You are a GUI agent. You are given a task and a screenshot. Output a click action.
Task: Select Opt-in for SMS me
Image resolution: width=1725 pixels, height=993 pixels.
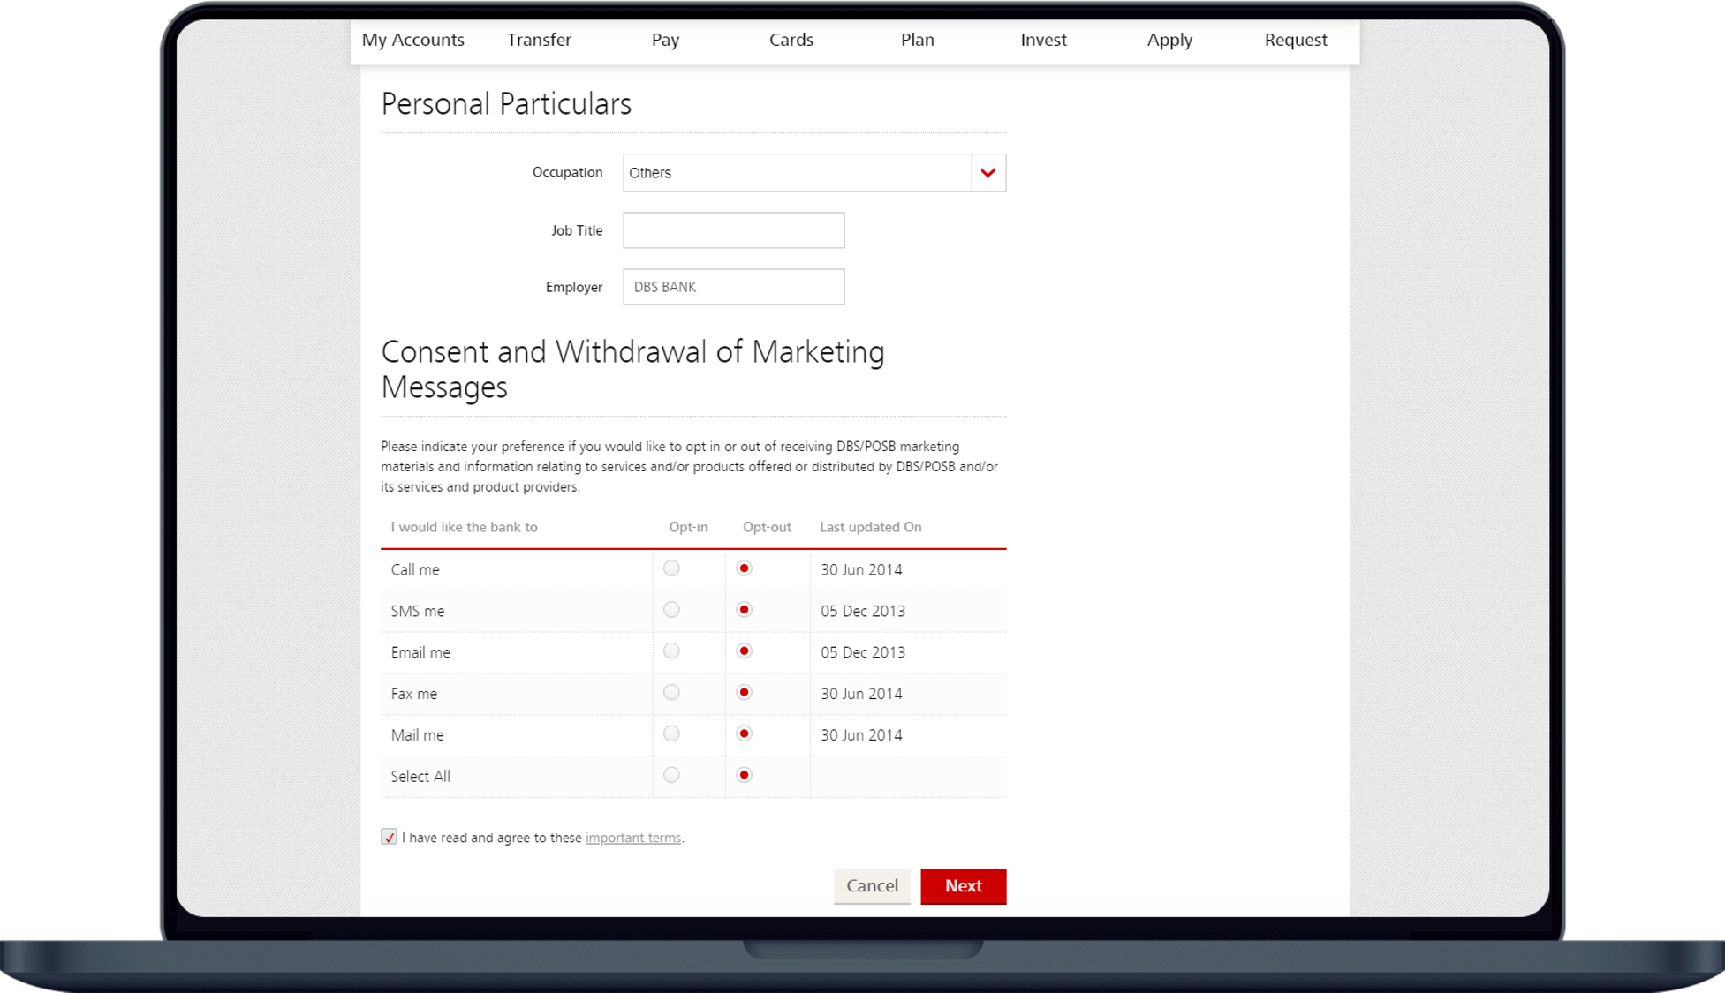pyautogui.click(x=671, y=610)
